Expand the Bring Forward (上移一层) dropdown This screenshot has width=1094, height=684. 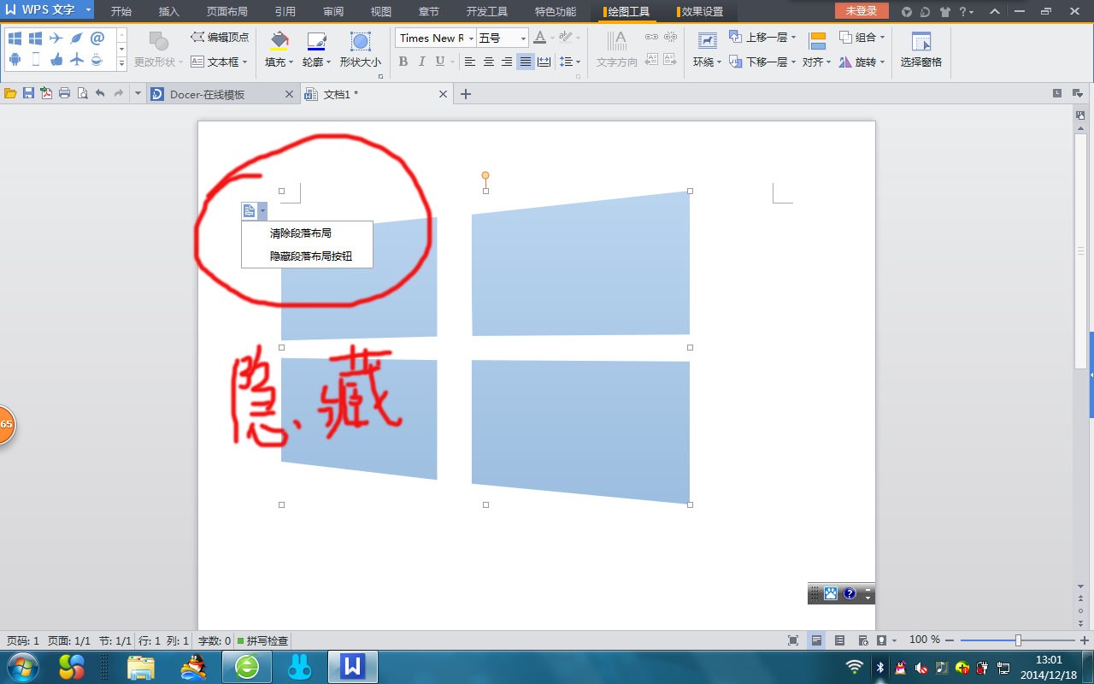tap(793, 38)
